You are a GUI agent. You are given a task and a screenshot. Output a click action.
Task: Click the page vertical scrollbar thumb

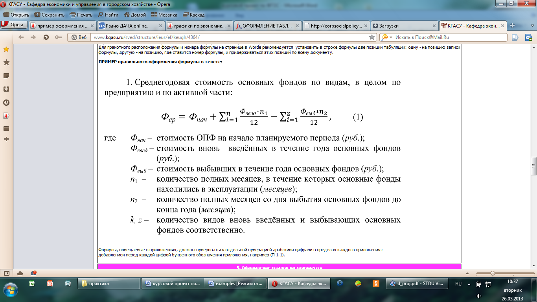[533, 166]
